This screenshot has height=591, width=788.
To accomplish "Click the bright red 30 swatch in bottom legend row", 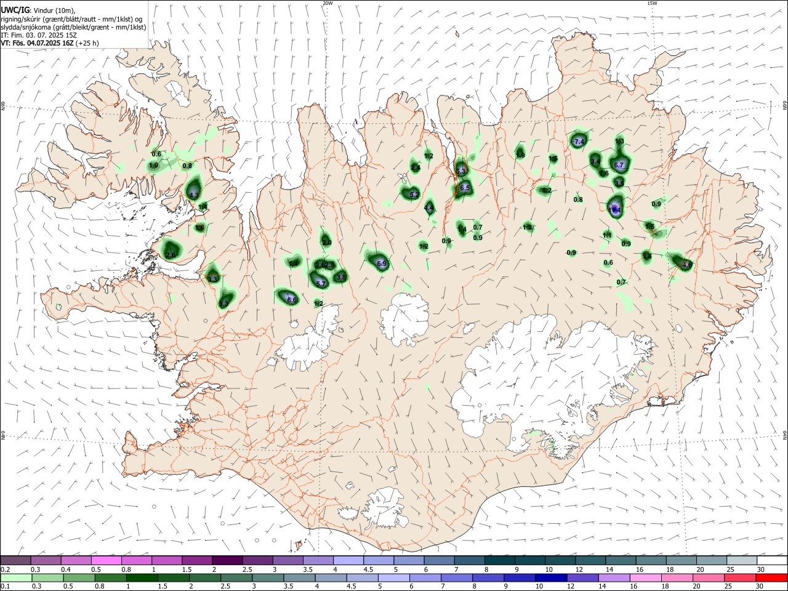I will (771, 578).
